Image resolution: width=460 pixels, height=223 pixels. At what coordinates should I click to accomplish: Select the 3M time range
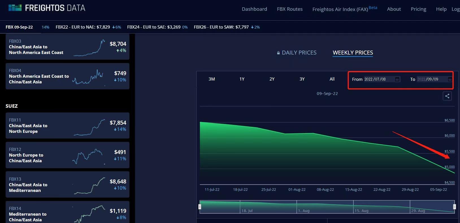click(212, 79)
